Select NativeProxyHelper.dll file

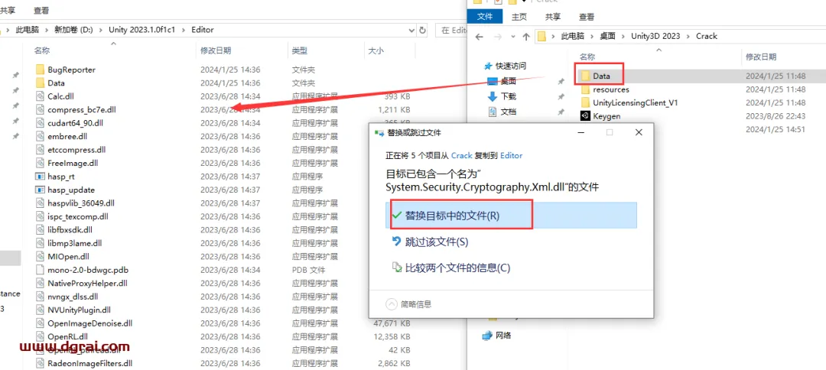[x=87, y=283]
